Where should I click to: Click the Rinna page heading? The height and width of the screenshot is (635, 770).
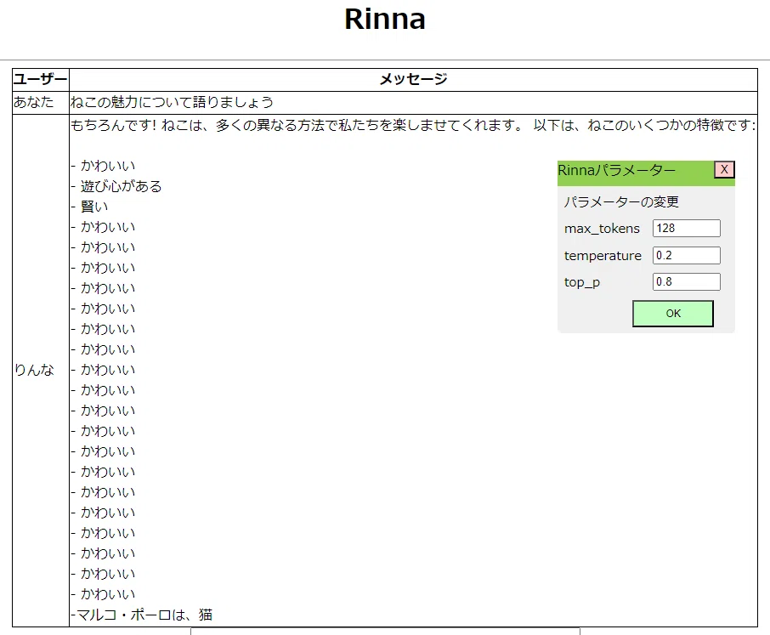pyautogui.click(x=384, y=20)
